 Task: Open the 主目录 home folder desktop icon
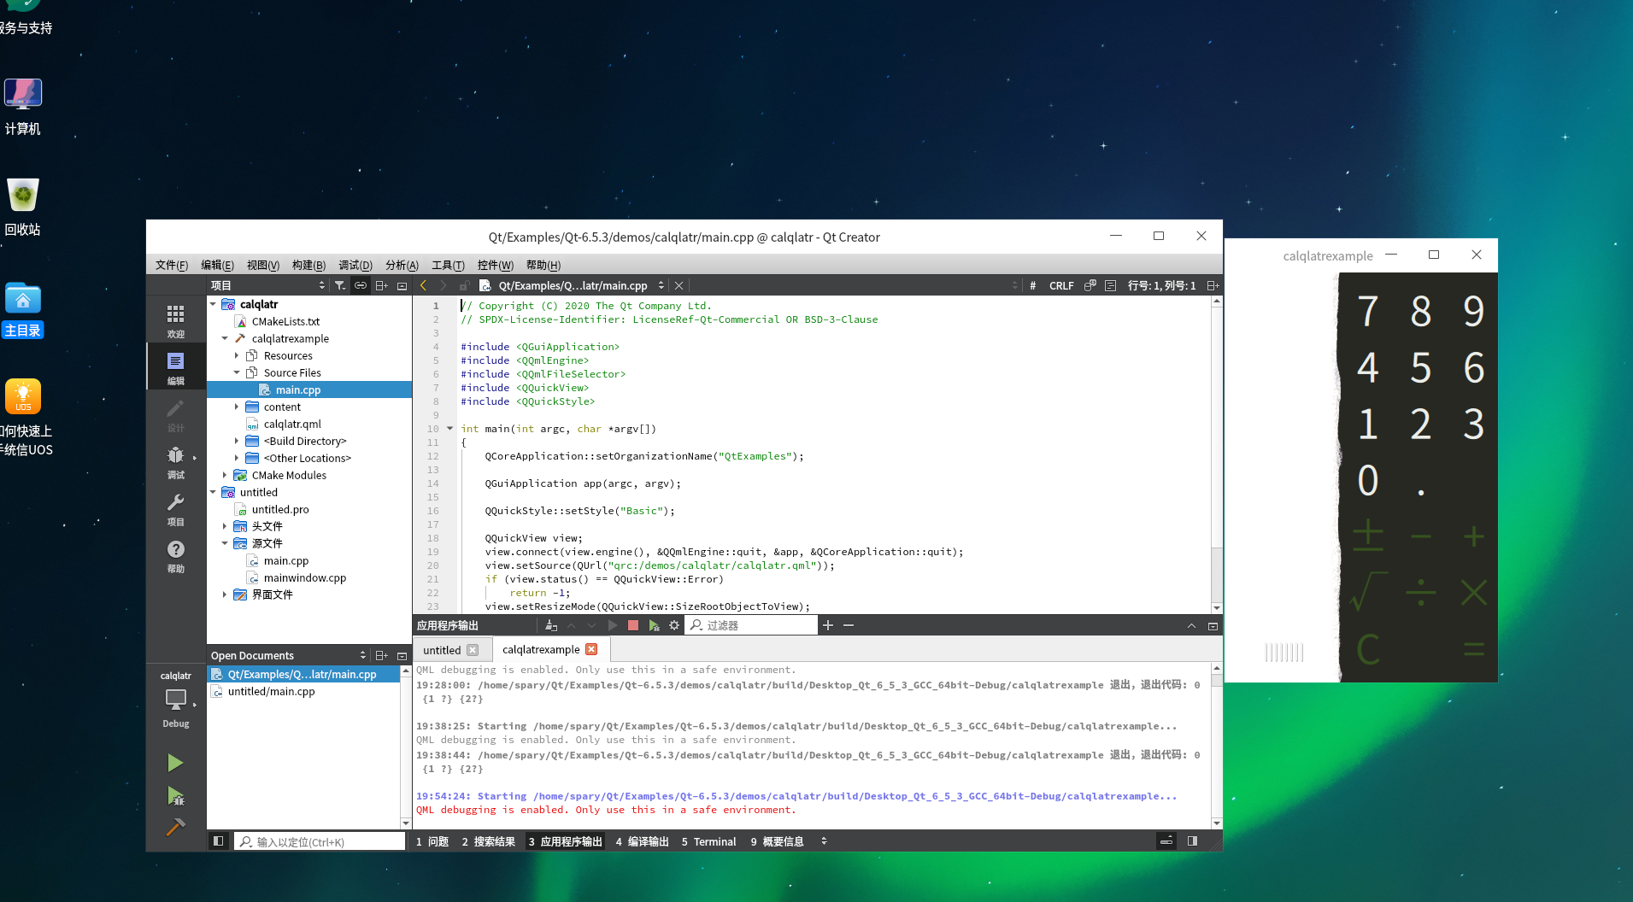click(23, 311)
